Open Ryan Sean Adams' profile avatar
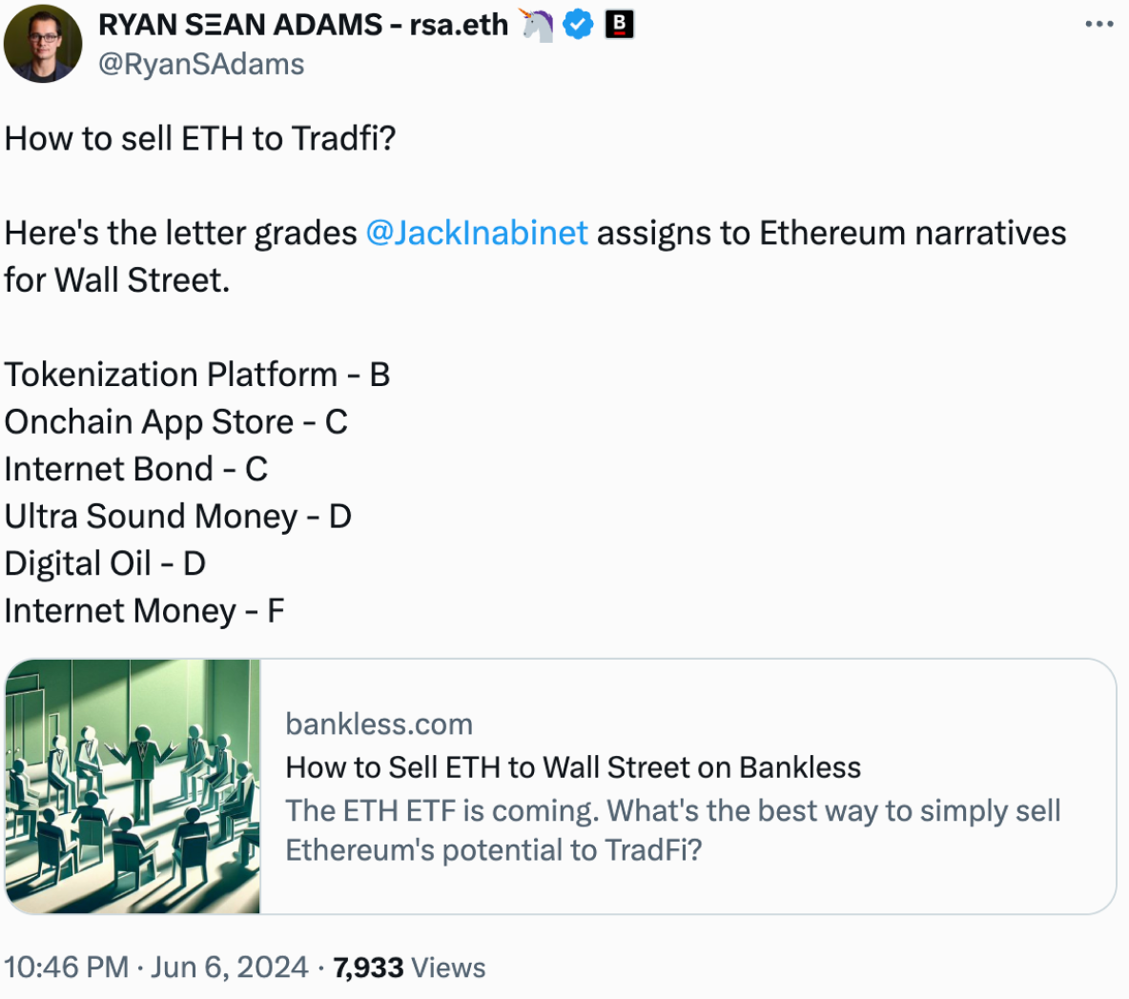This screenshot has width=1129, height=999. [43, 43]
